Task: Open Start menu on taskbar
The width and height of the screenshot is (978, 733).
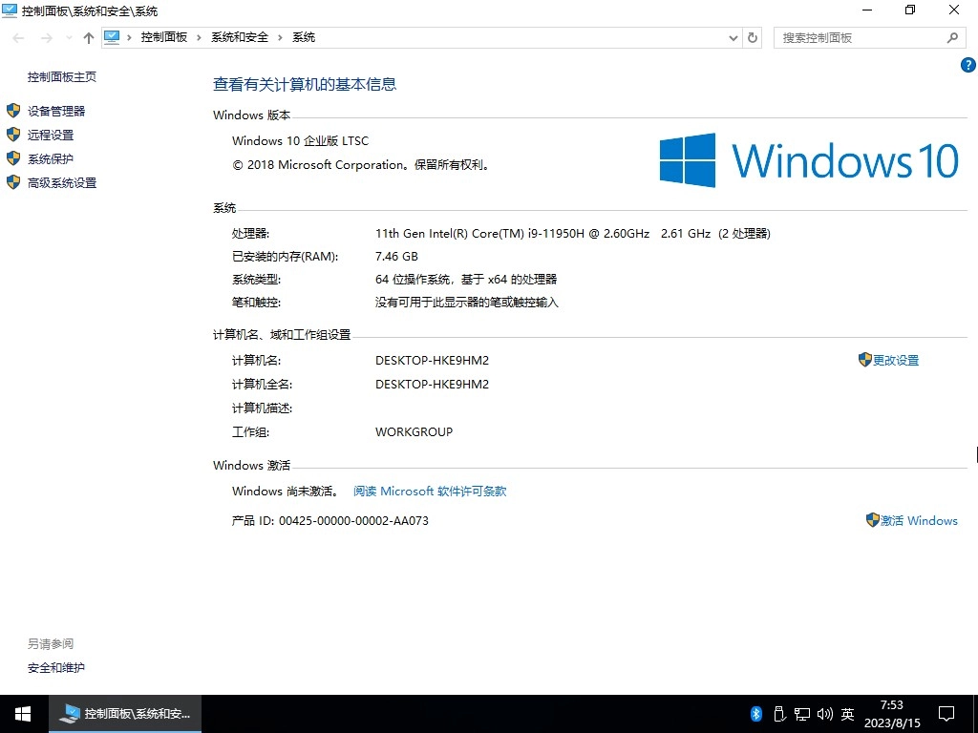Action: [21, 713]
